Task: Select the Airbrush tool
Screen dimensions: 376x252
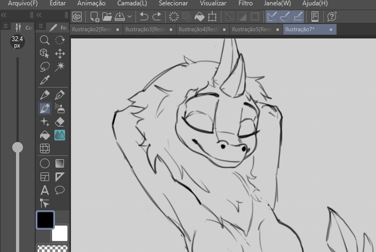Action: click(60, 108)
